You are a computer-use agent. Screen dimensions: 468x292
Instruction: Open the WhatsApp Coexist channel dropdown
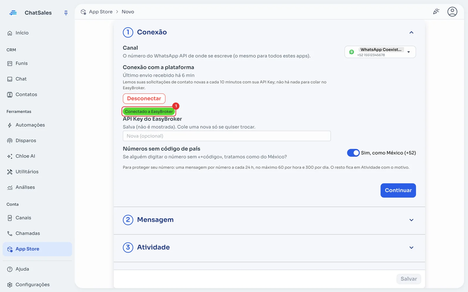click(x=380, y=52)
